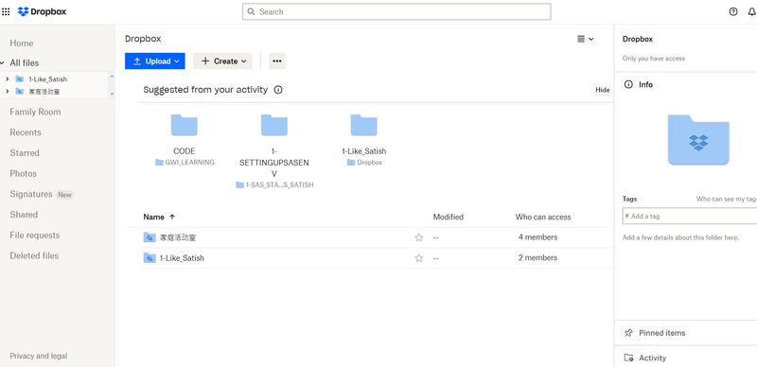Click the Dropbox logo

click(42, 11)
